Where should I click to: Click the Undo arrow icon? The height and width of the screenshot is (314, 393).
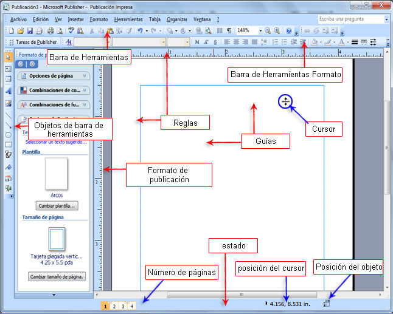click(x=140, y=31)
